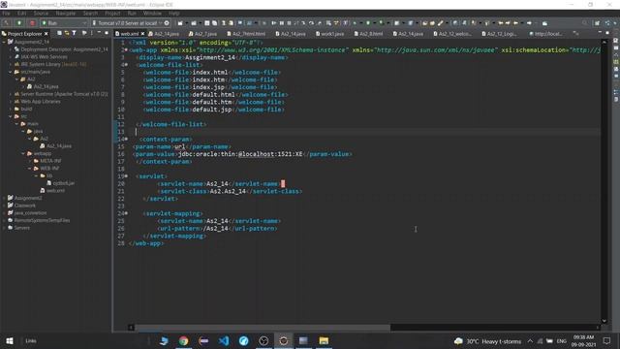Screen dimensions: 620x349
Task: Collapse the src/main/java source folder
Action: pyautogui.click(x=11, y=72)
